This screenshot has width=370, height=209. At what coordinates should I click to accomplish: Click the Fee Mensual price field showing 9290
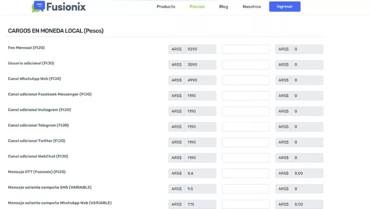(200, 49)
